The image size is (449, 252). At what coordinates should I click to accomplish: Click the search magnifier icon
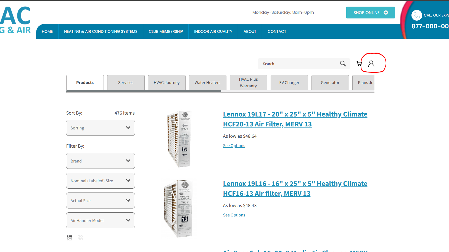click(343, 64)
